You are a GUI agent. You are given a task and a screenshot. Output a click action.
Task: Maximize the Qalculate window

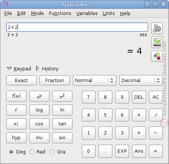tap(155, 4)
